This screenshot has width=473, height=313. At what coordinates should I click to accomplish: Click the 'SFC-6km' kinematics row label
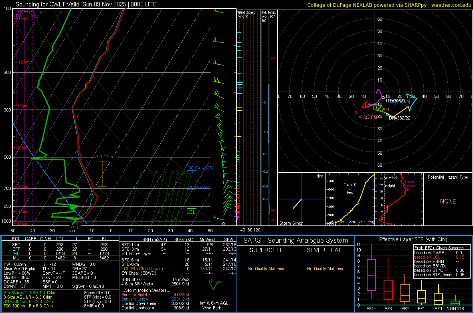pyautogui.click(x=130, y=260)
